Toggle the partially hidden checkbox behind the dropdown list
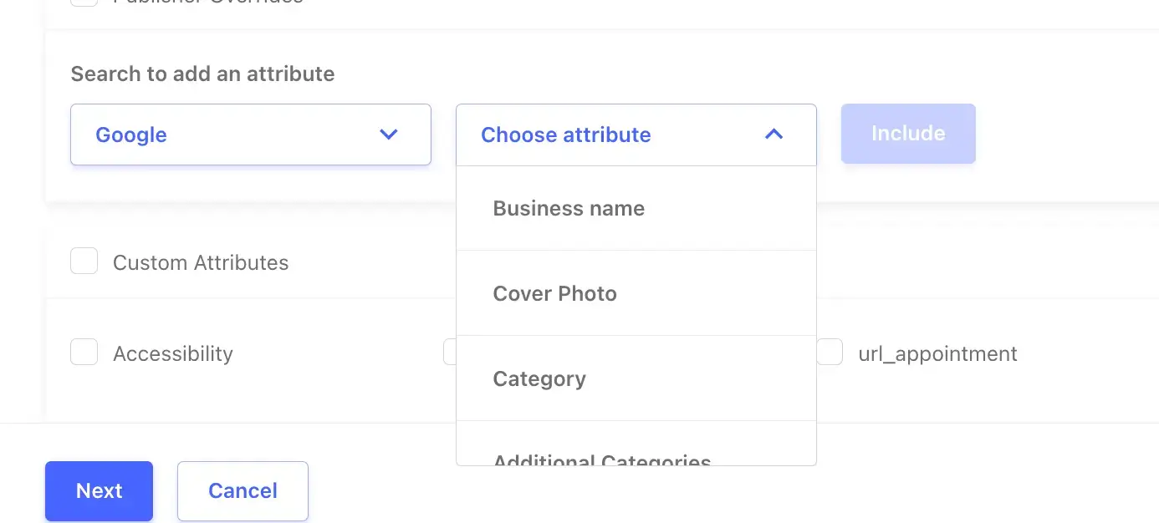This screenshot has width=1159, height=523. (x=449, y=353)
